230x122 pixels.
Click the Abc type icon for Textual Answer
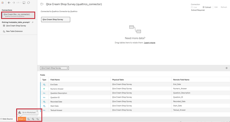click(x=44, y=110)
